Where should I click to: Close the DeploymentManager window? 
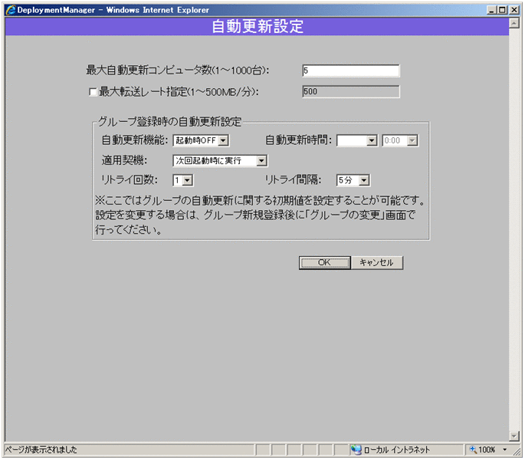pyautogui.click(x=514, y=10)
